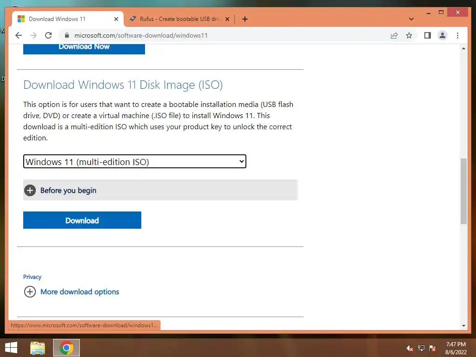This screenshot has width=476, height=357.
Task: Open Chrome three-dot menu
Action: (x=457, y=35)
